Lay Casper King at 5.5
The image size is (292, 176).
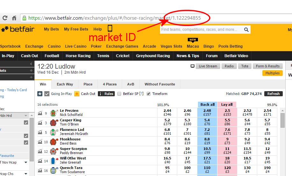click(227, 122)
